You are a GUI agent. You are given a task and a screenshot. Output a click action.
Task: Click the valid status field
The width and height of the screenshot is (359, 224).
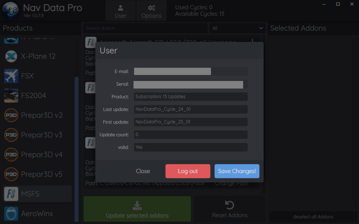pyautogui.click(x=190, y=147)
